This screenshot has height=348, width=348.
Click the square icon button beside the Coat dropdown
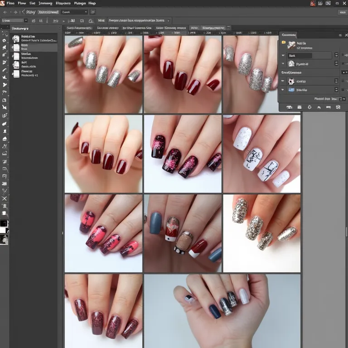93,12
